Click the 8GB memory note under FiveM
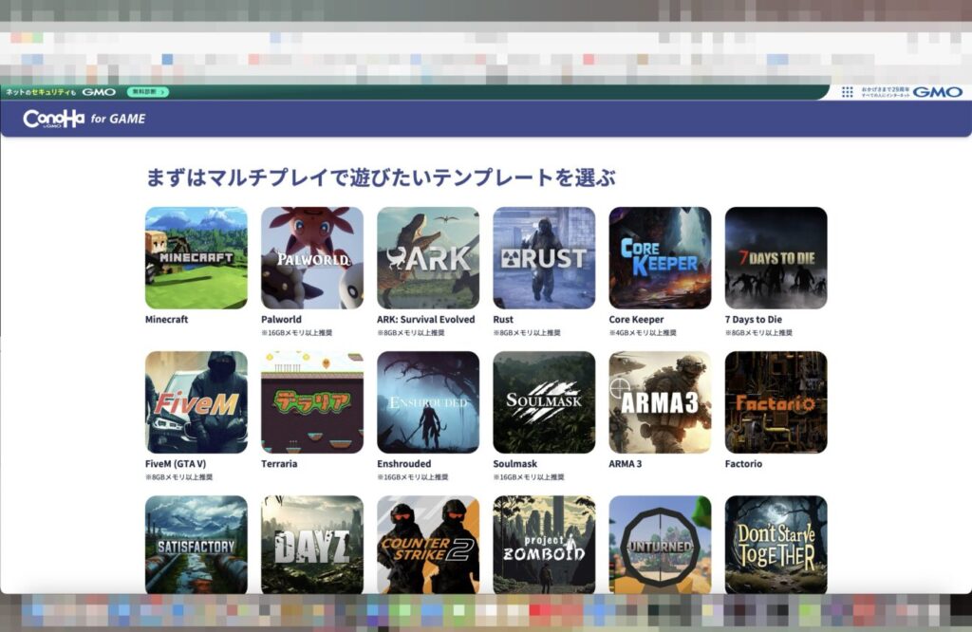 pos(178,477)
